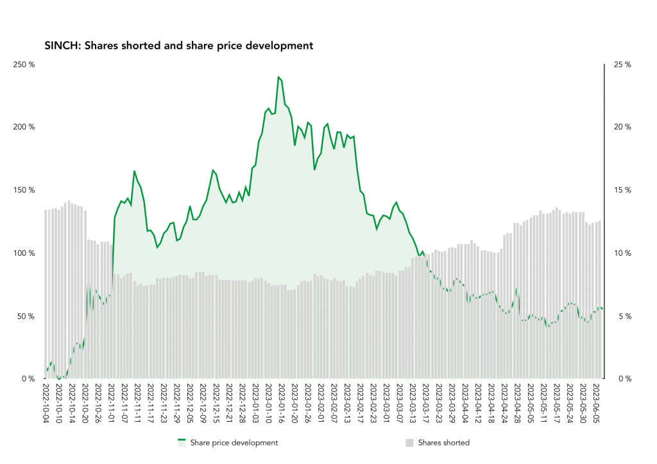The width and height of the screenshot is (657, 464).
Task: Click the "100 %" left axis label
Action: (x=24, y=253)
